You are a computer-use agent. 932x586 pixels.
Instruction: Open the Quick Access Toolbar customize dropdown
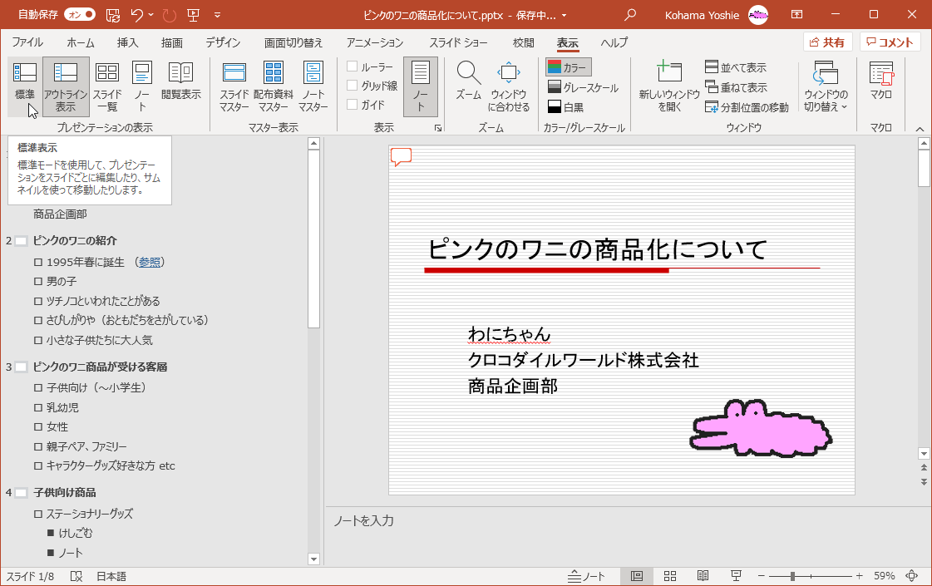tap(218, 14)
